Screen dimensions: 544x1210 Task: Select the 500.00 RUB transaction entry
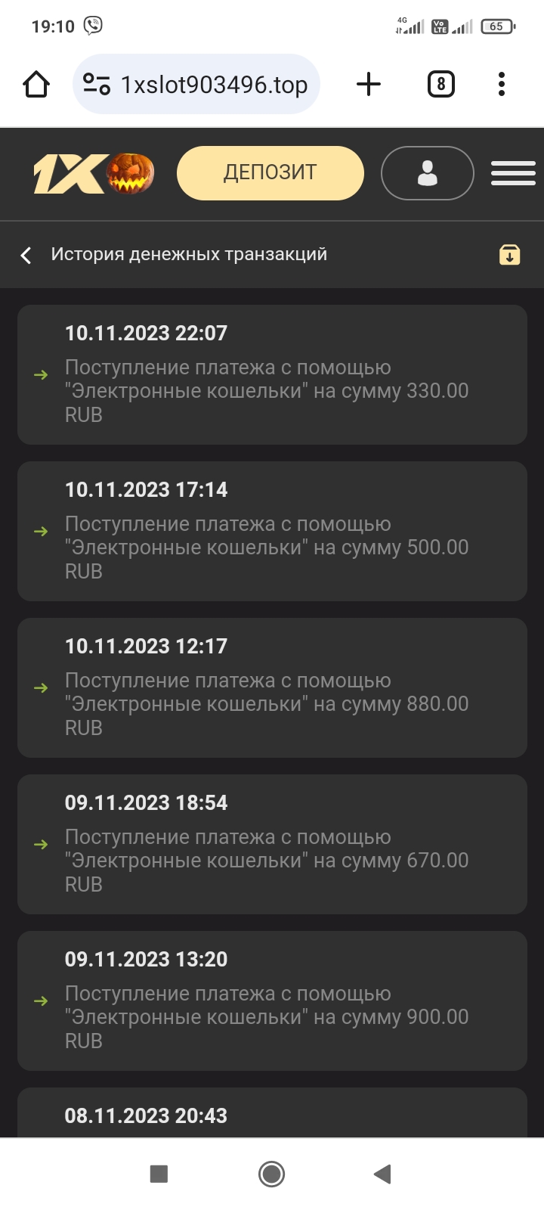click(272, 531)
